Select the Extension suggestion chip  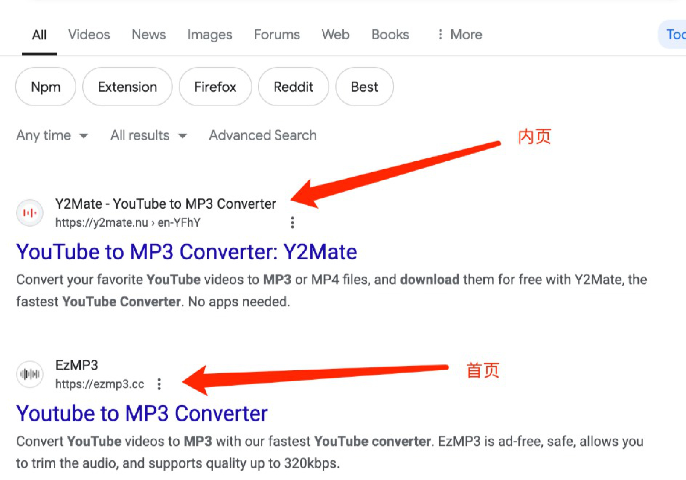click(127, 87)
